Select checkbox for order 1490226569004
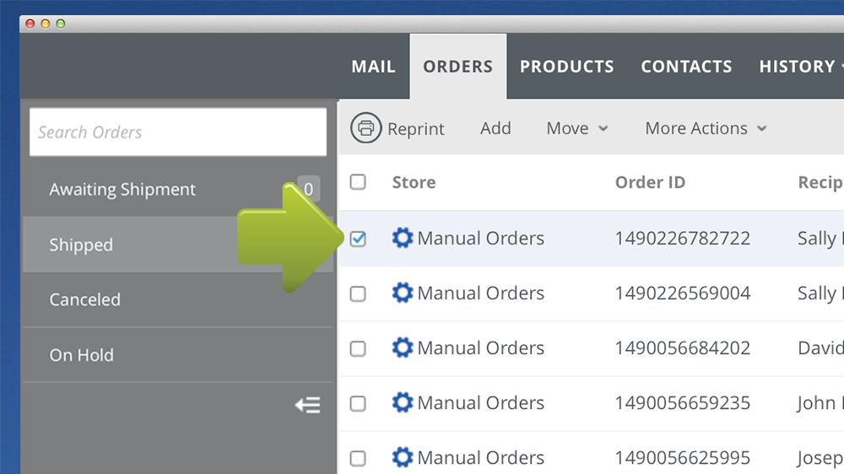The image size is (844, 474). pos(358,294)
